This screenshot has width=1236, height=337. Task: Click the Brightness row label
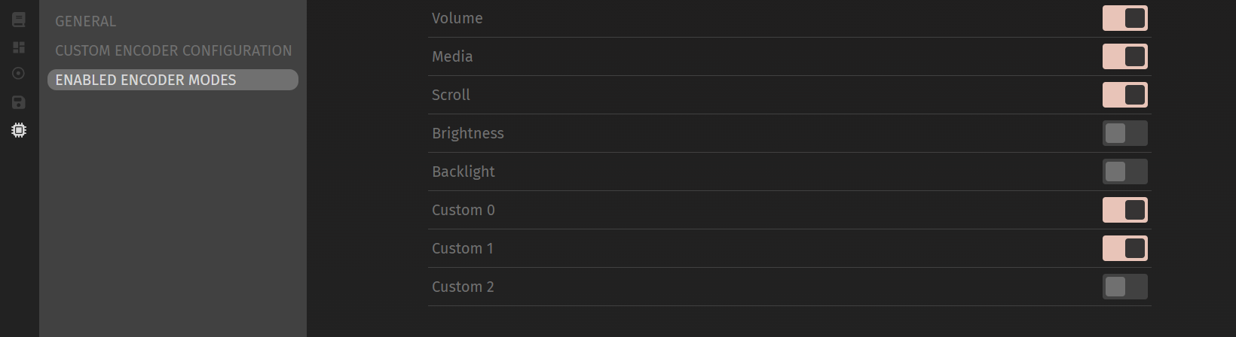pyautogui.click(x=467, y=133)
